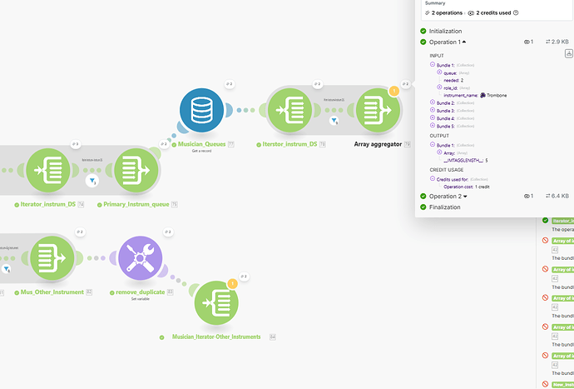Viewport: 574px width, 389px height.
Task: Open the Musician_Queues data store module
Action: [x=201, y=110]
